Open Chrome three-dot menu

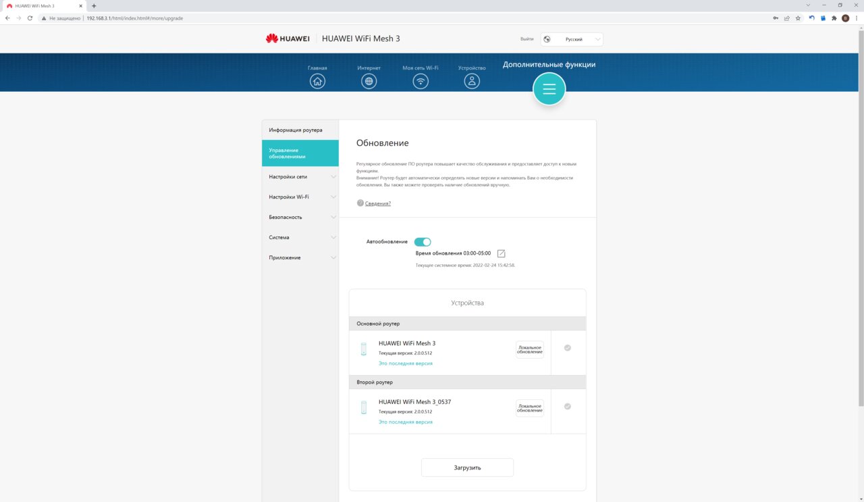point(856,18)
